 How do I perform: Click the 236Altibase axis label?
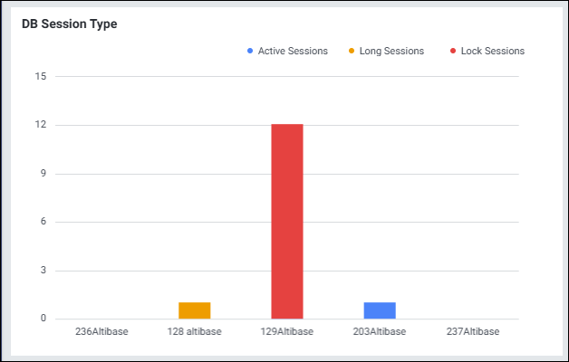(101, 331)
